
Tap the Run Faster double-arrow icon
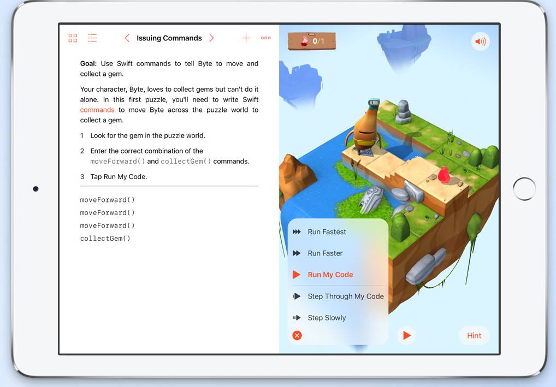(x=297, y=253)
